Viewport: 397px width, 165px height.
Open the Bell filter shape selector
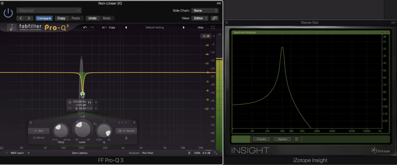[39, 131]
